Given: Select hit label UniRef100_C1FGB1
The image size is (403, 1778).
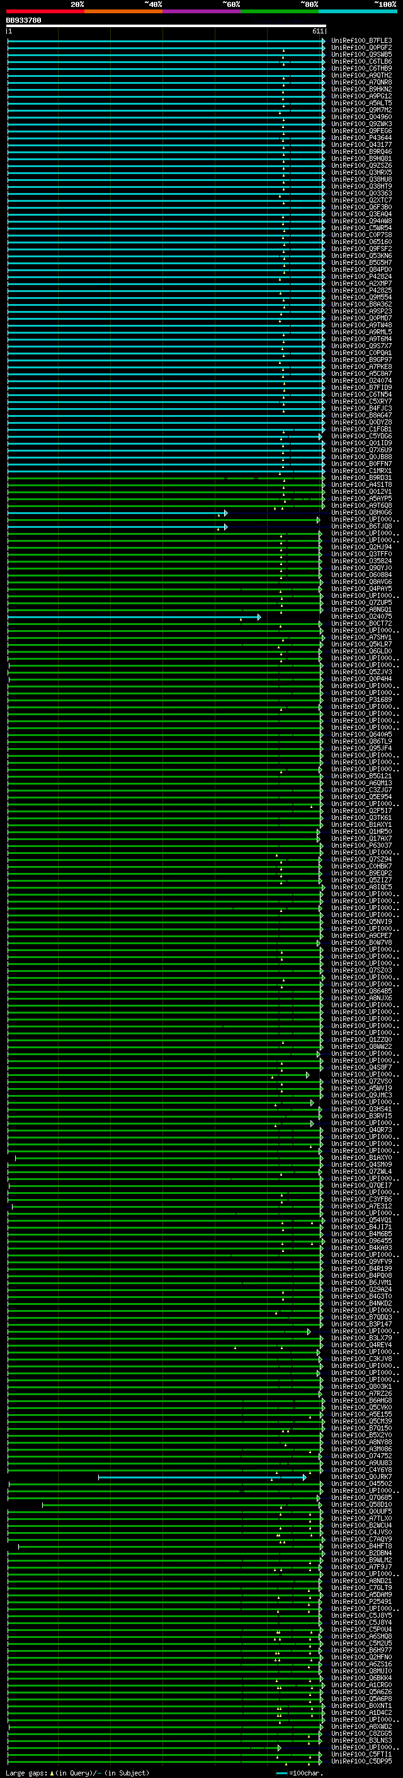Looking at the screenshot, I should click(361, 430).
